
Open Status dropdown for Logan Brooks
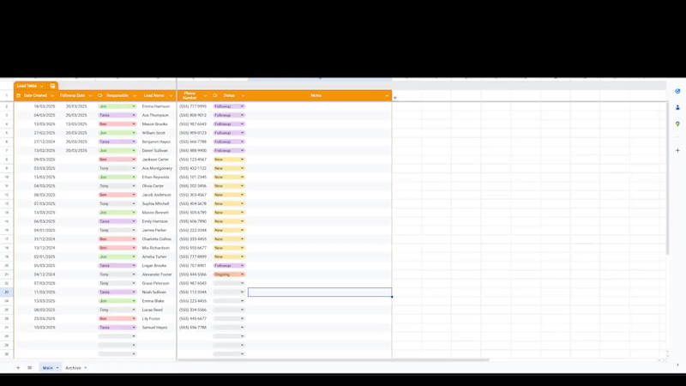242,266
